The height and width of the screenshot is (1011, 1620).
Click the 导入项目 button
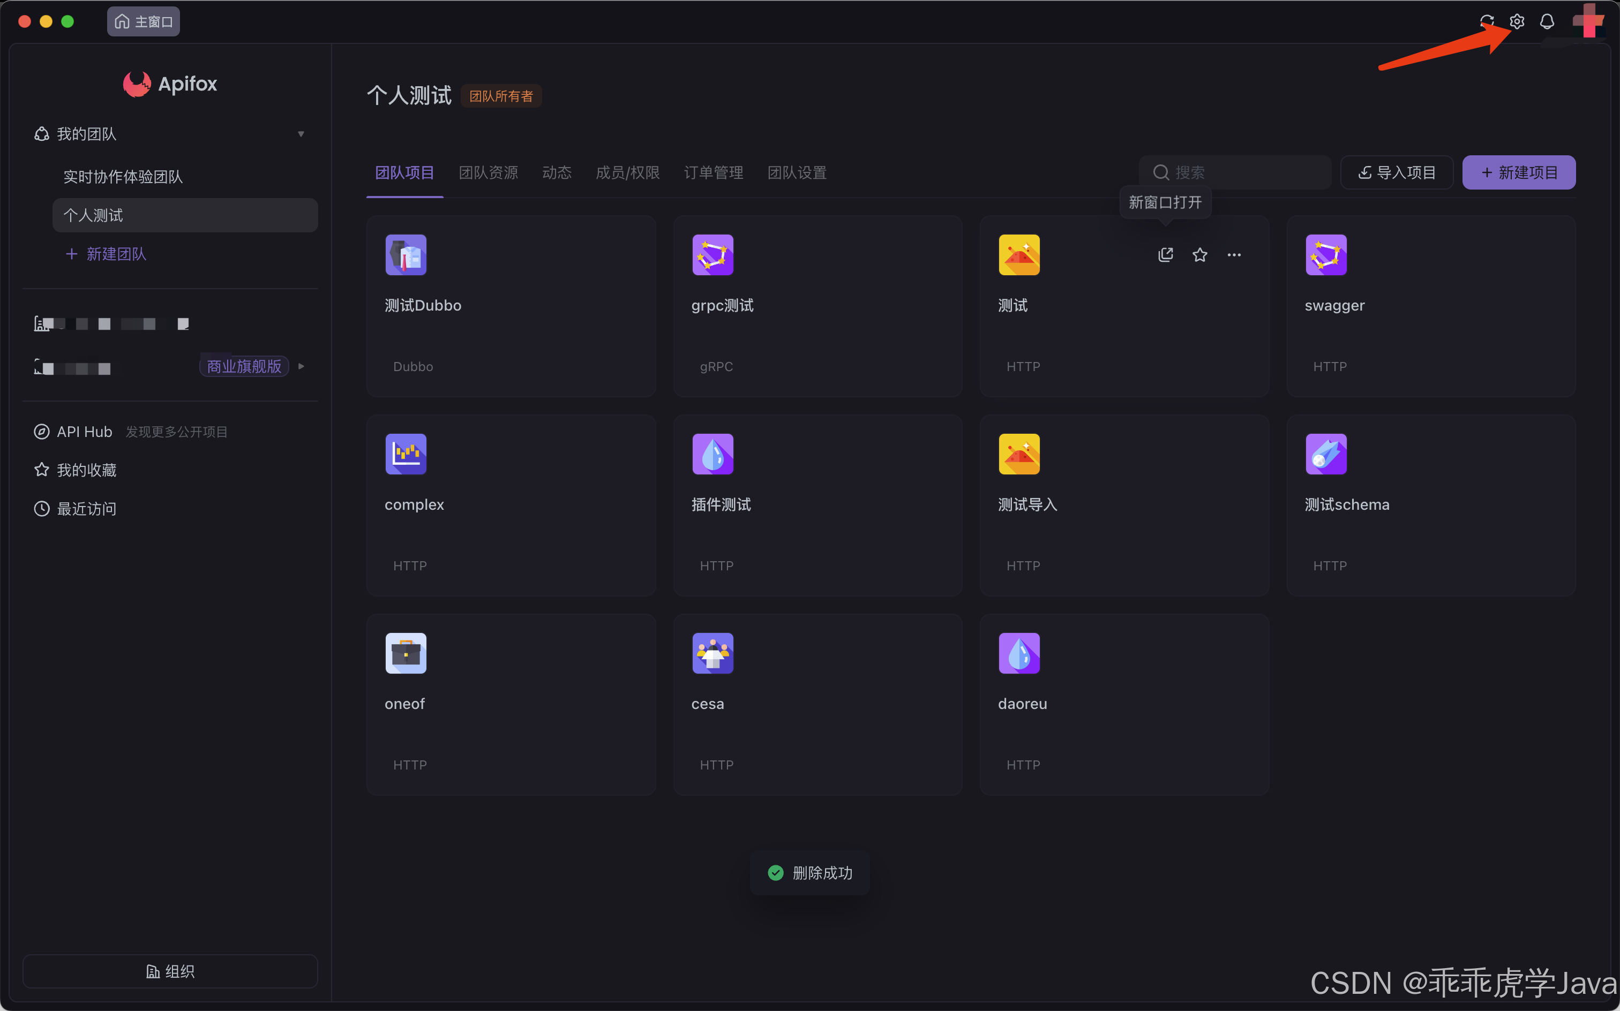(1396, 172)
